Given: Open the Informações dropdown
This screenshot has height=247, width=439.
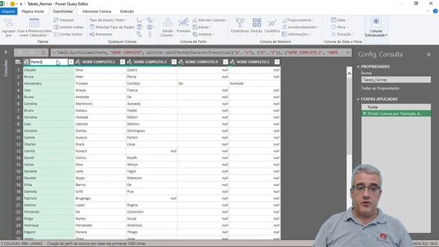Looking at the screenshot, I should (x=297, y=34).
